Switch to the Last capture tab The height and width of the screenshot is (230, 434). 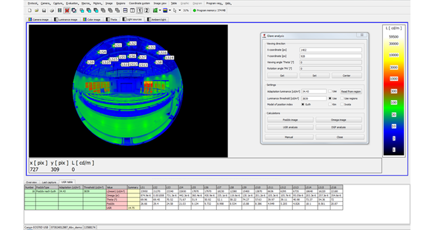(x=49, y=182)
